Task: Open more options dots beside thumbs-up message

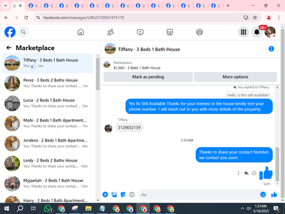Action: point(238,173)
